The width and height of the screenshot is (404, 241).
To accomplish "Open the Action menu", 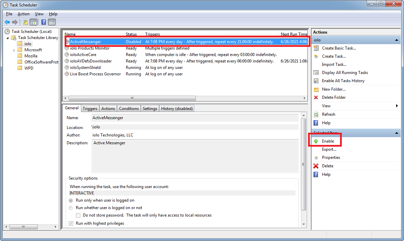I will tap(23, 14).
